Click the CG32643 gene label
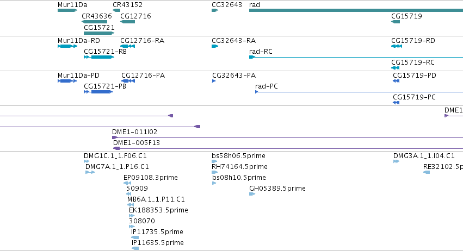This screenshot has height=251, width=463. (227, 5)
